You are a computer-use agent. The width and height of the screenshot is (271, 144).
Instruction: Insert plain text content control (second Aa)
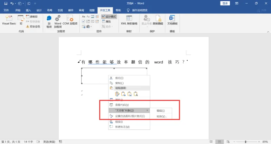88,17
